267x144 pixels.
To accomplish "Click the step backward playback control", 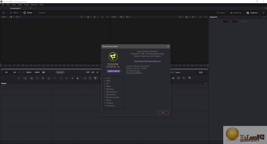I will pos(92,72).
